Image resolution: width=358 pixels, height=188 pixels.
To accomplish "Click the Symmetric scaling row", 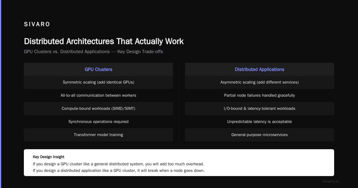I will pos(98,82).
